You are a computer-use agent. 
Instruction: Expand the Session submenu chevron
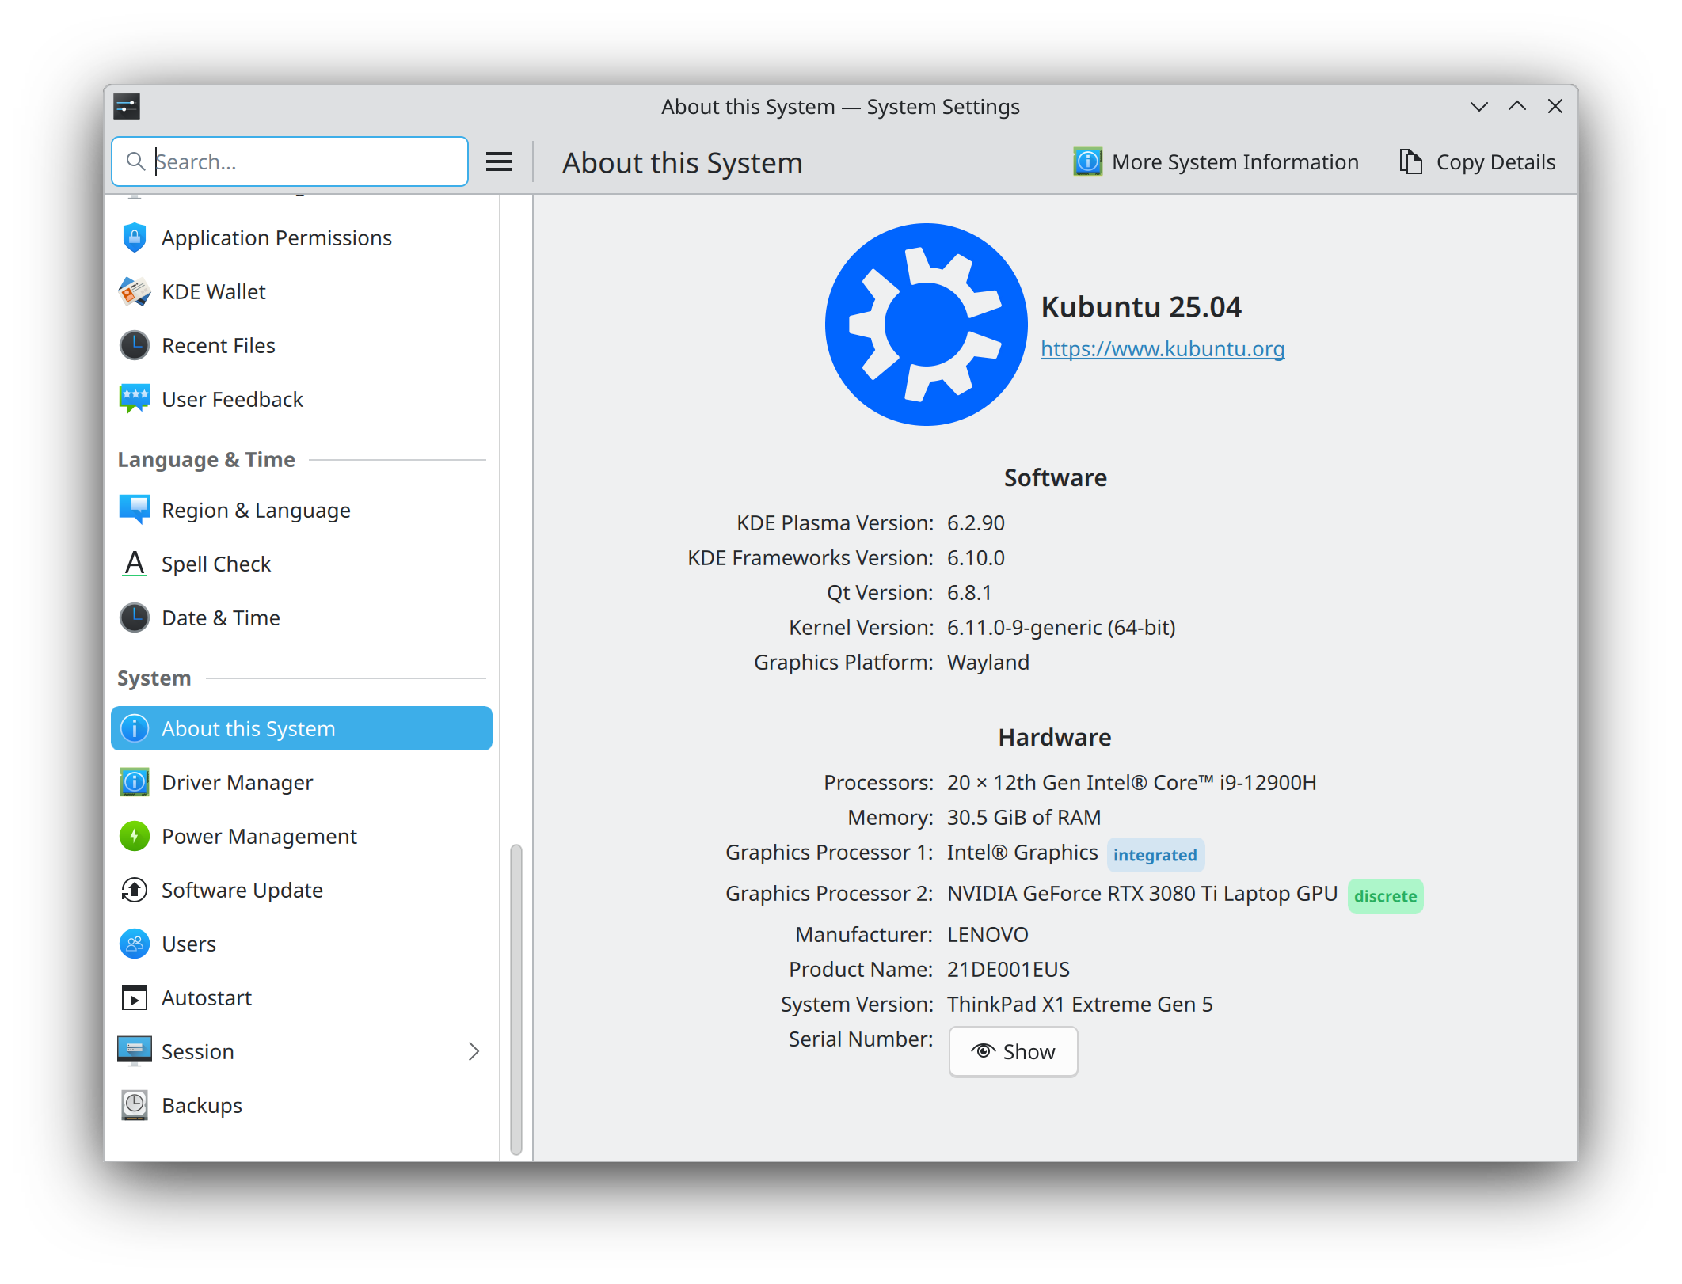click(x=474, y=1051)
